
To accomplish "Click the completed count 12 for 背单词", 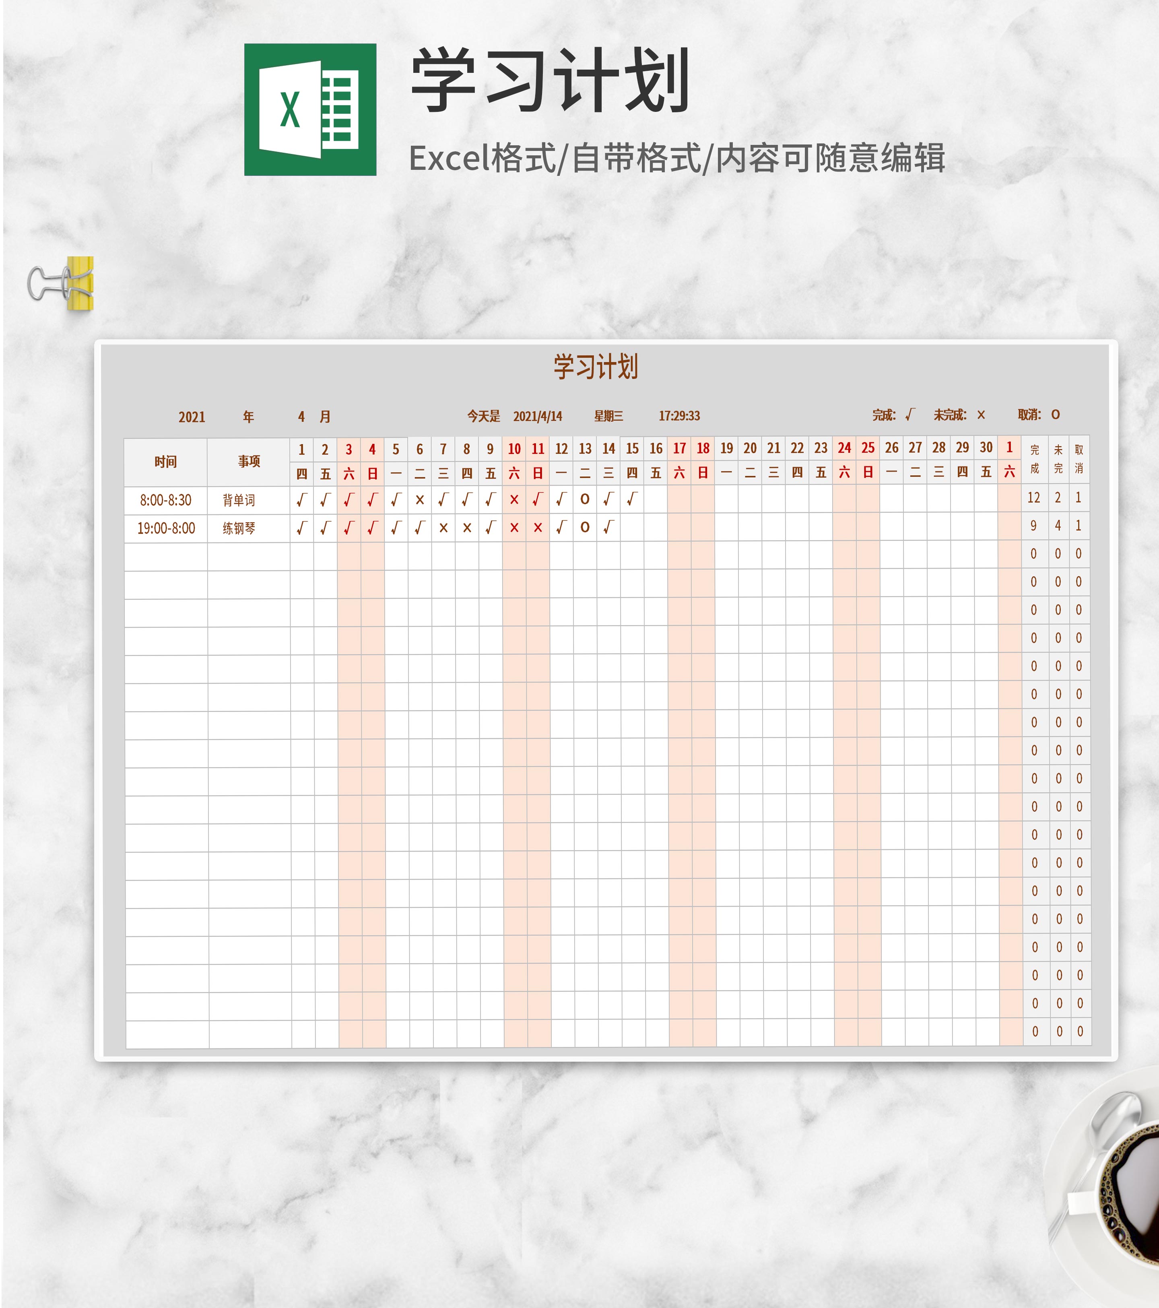I will [x=1033, y=497].
